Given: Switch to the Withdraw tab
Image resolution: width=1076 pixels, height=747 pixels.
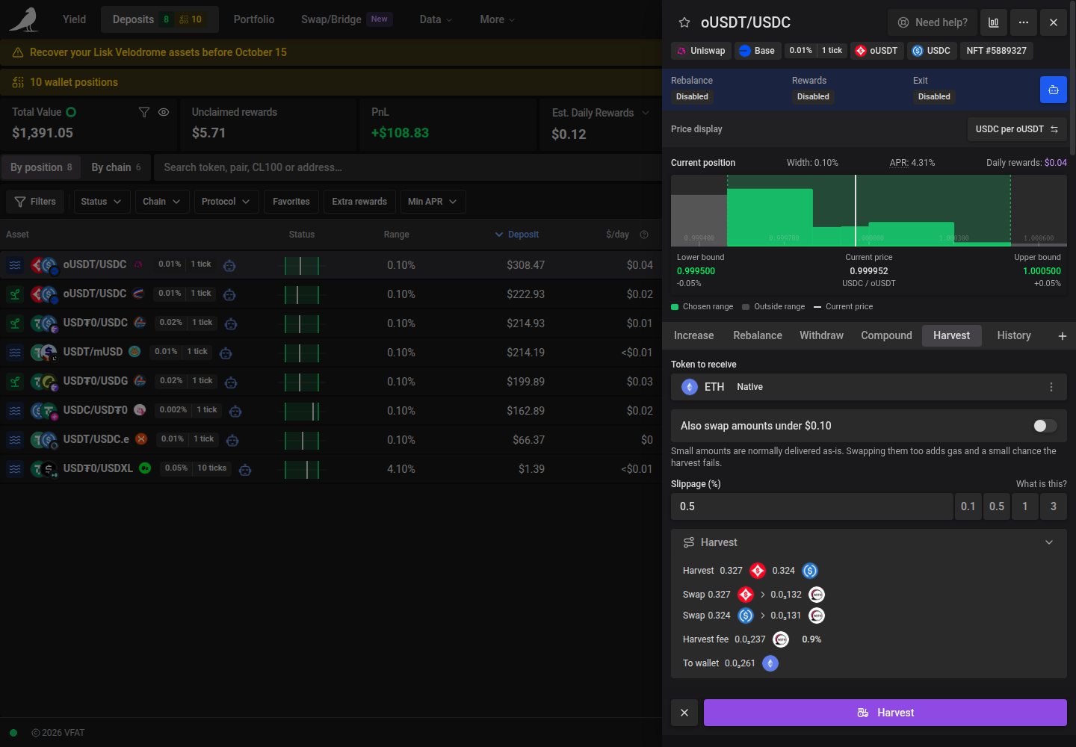Looking at the screenshot, I should click(821, 336).
